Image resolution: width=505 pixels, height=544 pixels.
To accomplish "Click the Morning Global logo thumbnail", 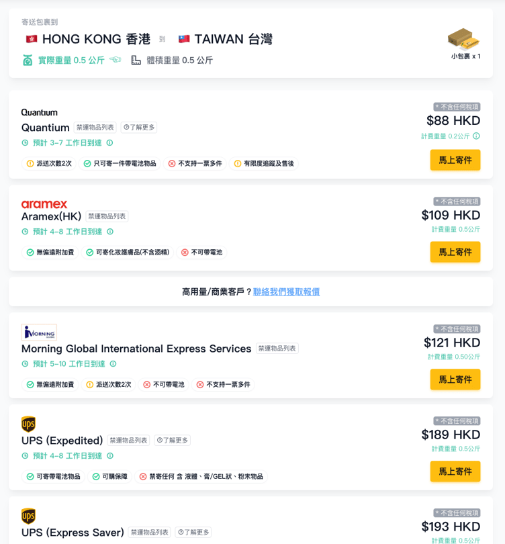I will coord(39,332).
